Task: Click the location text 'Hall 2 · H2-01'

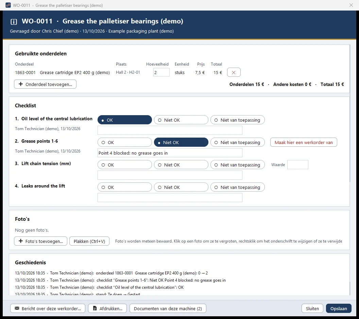Action: pos(128,72)
